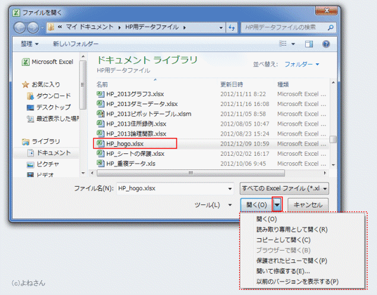Select file name HP_hogo.xlsx in list
Image resolution: width=377 pixels, height=295 pixels.
pos(125,144)
